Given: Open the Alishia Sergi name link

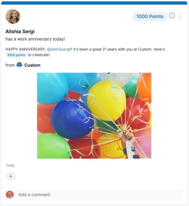Looking at the screenshot, I should (20, 31).
